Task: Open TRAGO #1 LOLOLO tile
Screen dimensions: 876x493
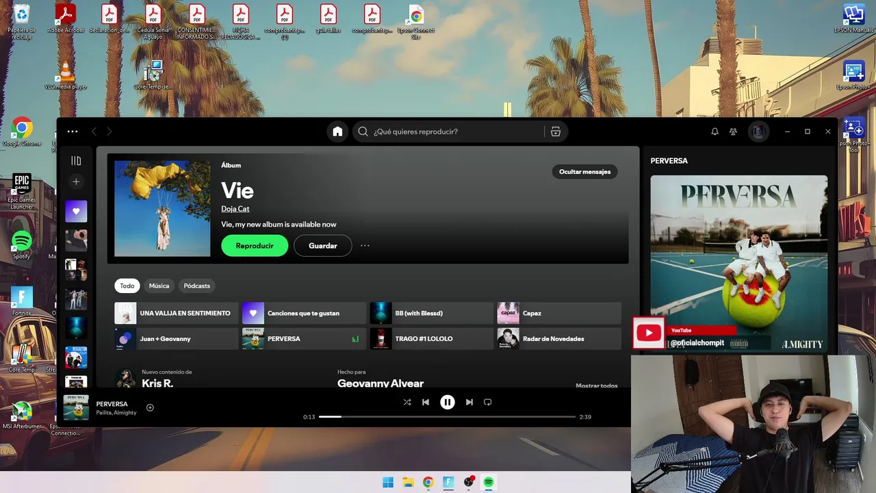Action: click(x=431, y=339)
